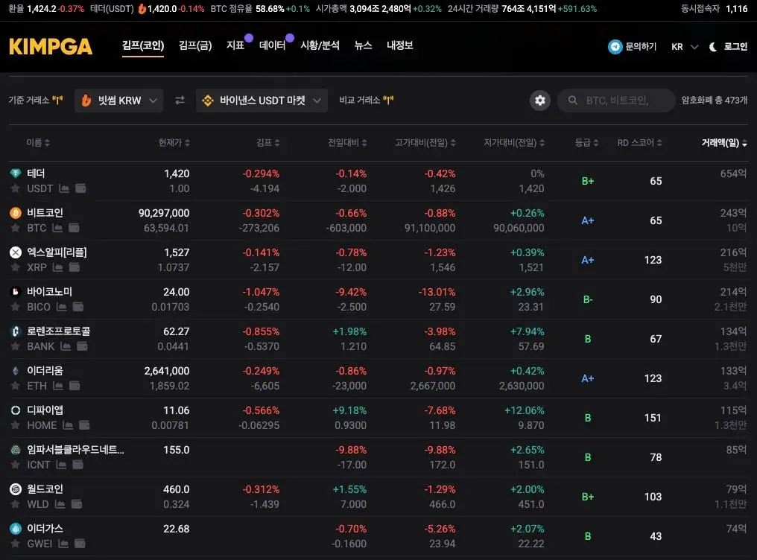The width and height of the screenshot is (757, 560).
Task: Open the 월드코인 row name
Action: click(x=45, y=489)
